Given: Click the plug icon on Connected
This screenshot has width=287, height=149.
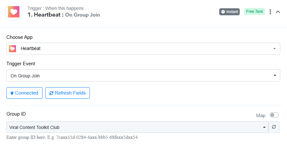Looking at the screenshot, I should click(x=12, y=93).
